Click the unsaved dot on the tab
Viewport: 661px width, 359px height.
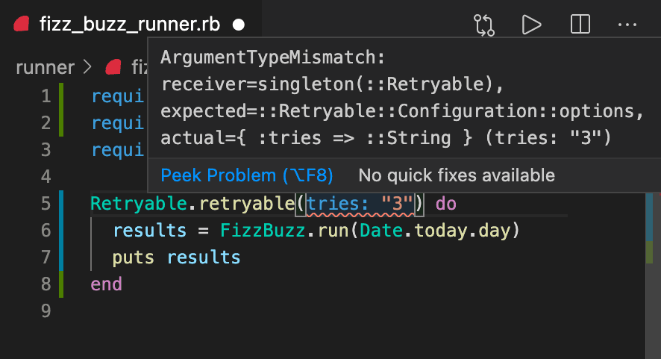tap(239, 25)
